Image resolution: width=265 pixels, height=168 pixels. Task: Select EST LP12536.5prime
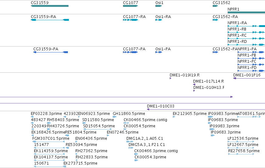(x=241, y=142)
